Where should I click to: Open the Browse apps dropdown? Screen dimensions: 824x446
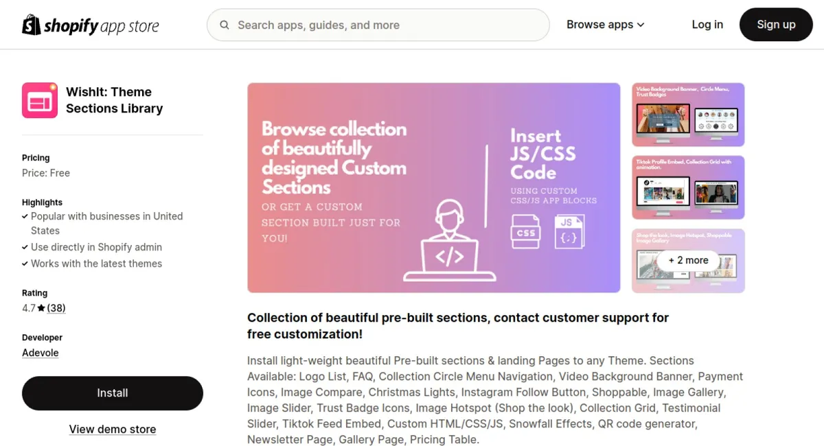pyautogui.click(x=600, y=25)
